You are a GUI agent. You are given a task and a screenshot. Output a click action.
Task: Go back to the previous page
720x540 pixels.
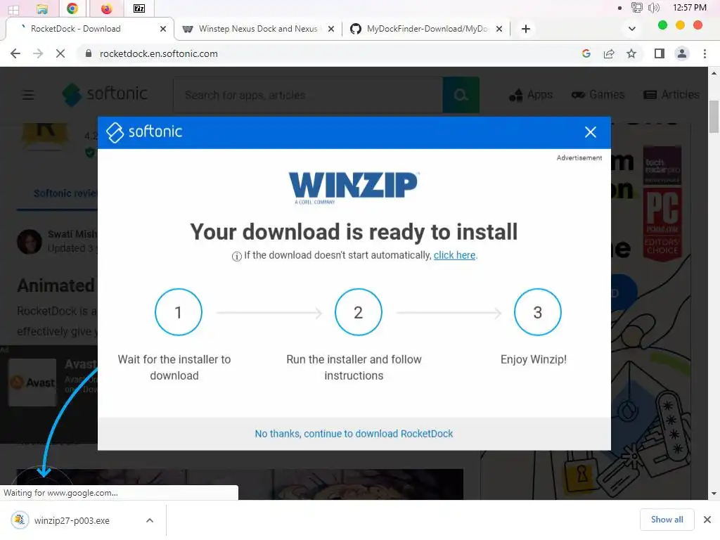tap(15, 53)
